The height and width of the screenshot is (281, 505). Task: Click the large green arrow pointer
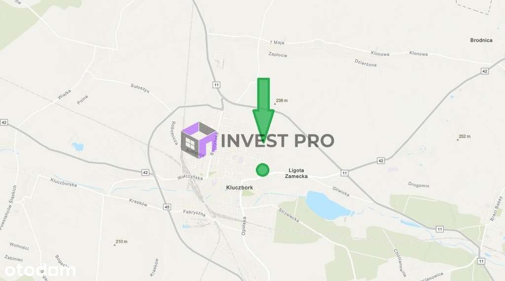(x=263, y=110)
